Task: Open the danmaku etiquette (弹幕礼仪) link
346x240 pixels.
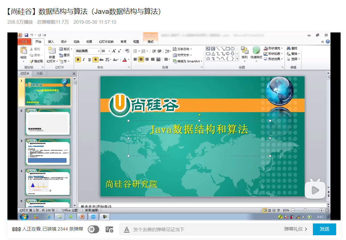Action: click(295, 229)
